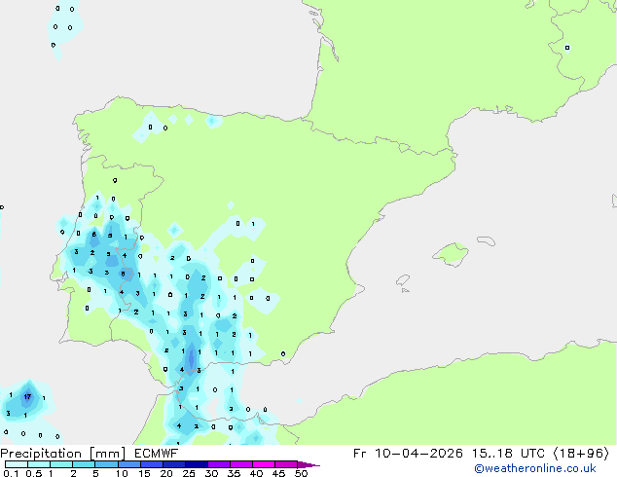Click the 2–5 mm legend swatch
The height and width of the screenshot is (477, 617).
pos(84,464)
